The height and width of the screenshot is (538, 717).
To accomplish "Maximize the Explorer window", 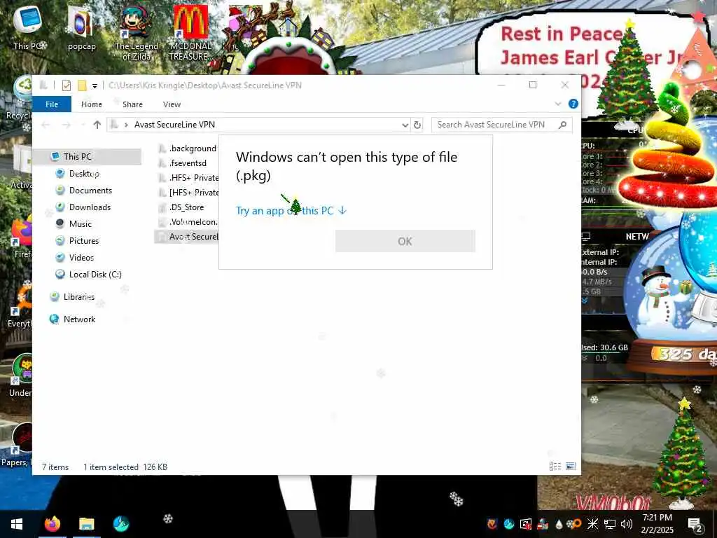I will pyautogui.click(x=533, y=85).
